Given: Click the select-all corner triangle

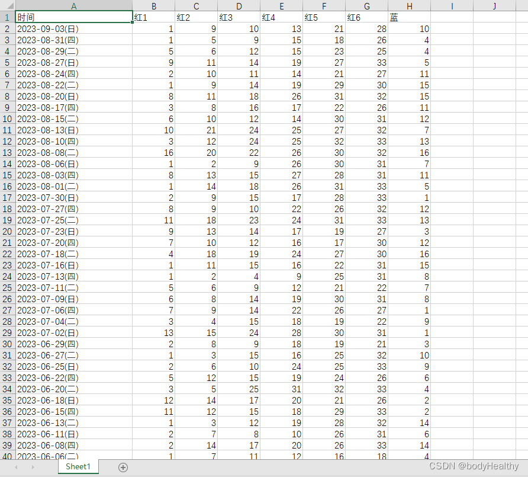Looking at the screenshot, I should [x=11, y=6].
